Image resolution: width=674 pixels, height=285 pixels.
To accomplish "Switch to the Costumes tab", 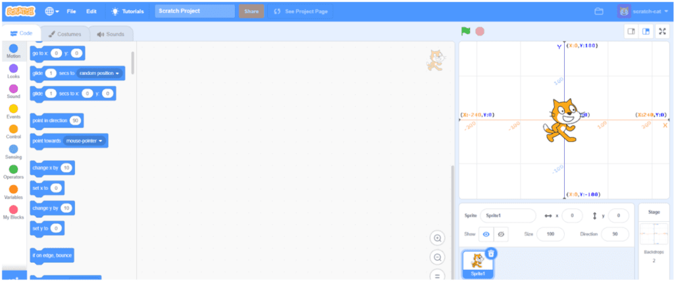I will 65,34.
